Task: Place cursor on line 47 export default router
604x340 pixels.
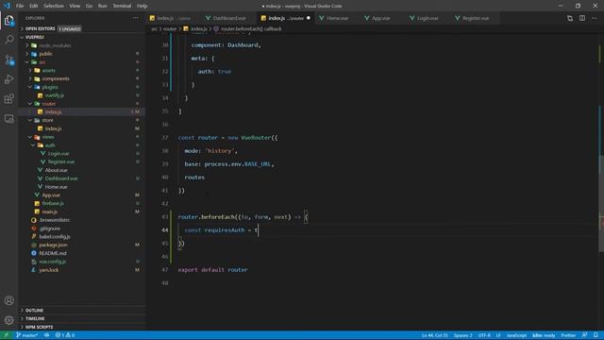Action: pyautogui.click(x=212, y=270)
